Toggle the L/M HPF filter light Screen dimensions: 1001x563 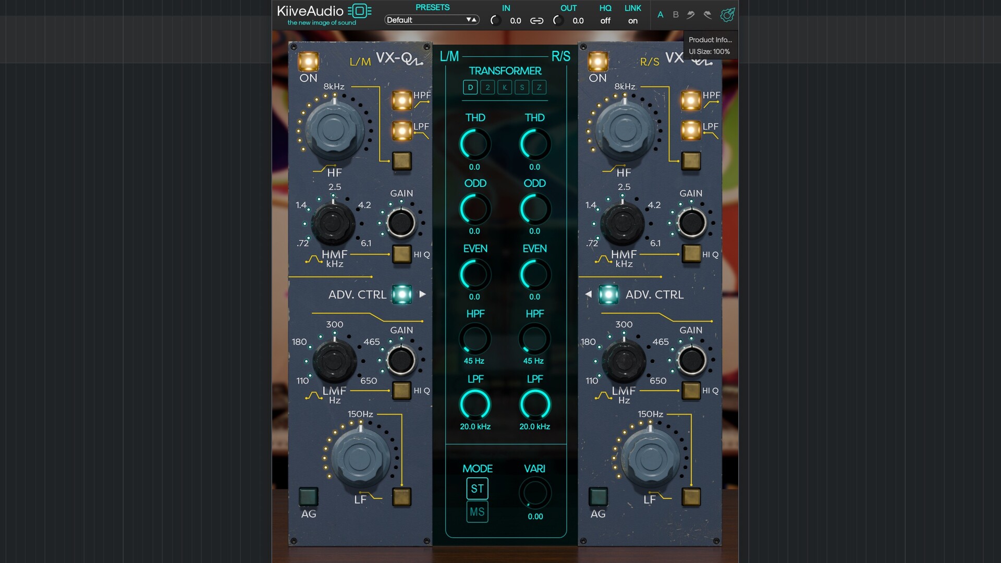(402, 100)
